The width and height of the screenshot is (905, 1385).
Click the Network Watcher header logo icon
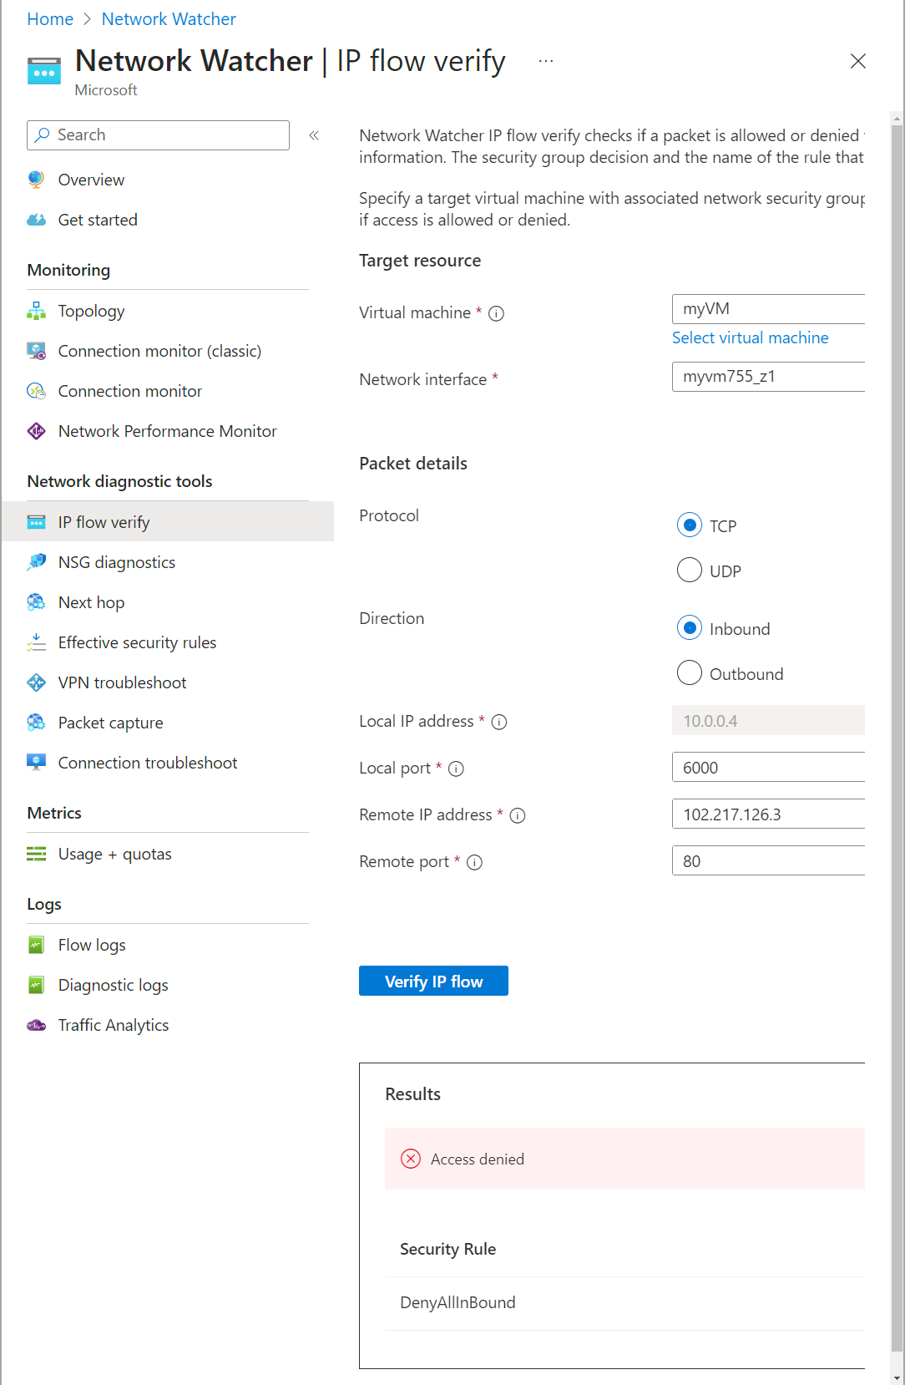pos(44,71)
